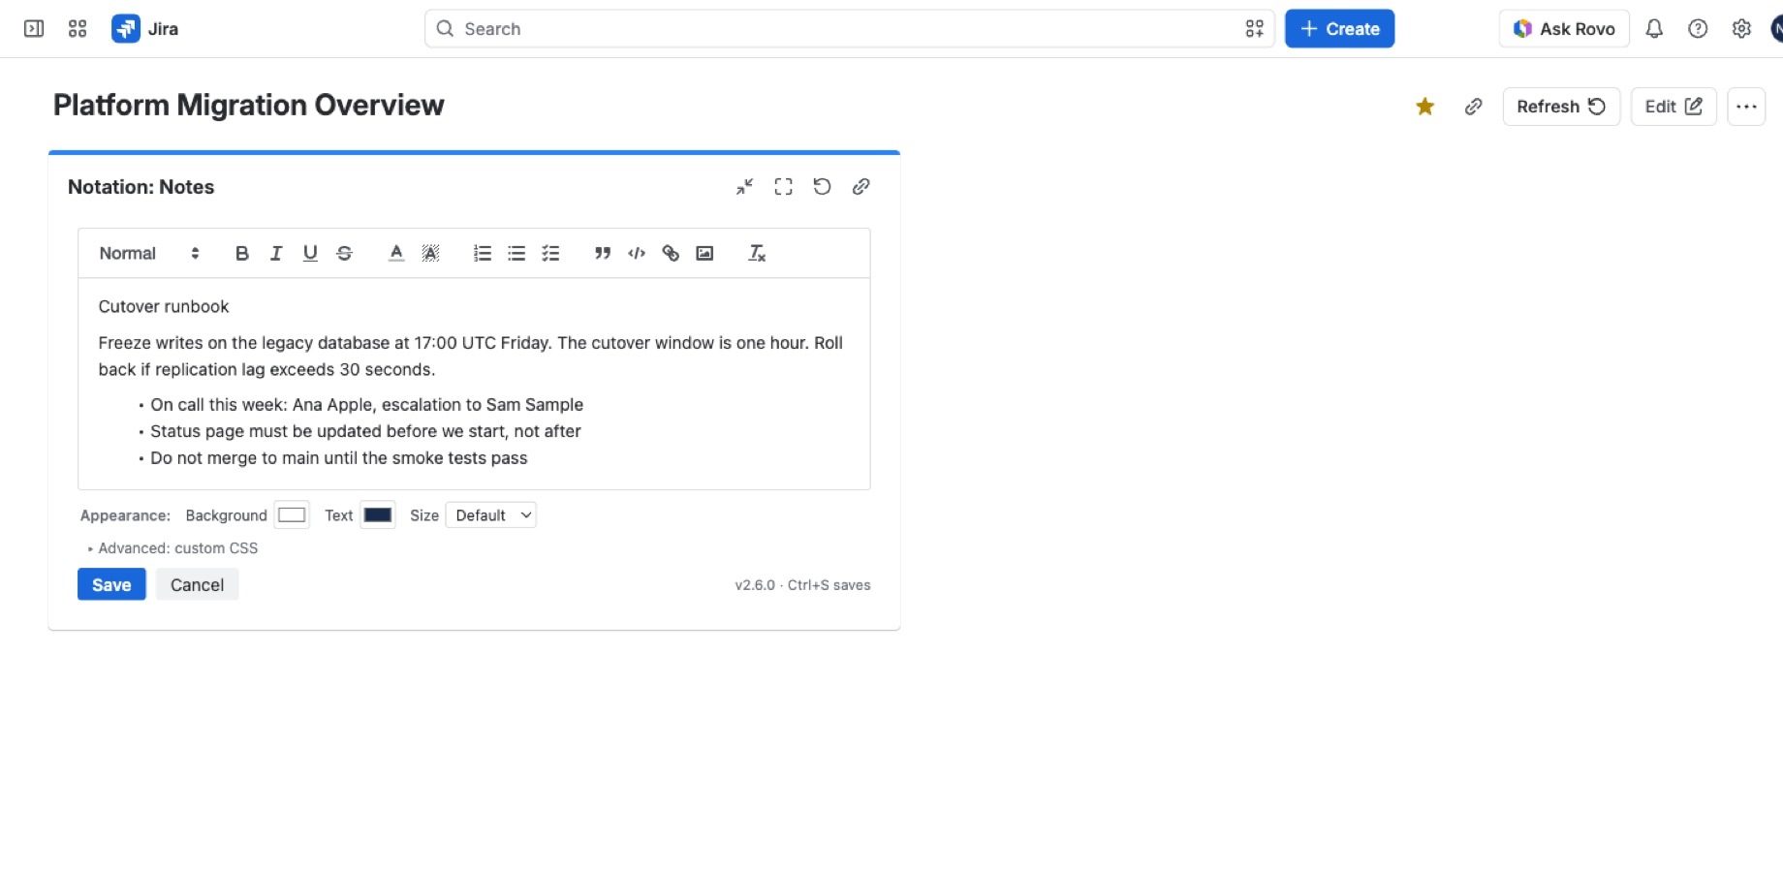The height and width of the screenshot is (872, 1783).
Task: Click the Edit dashboard button
Action: click(1674, 107)
